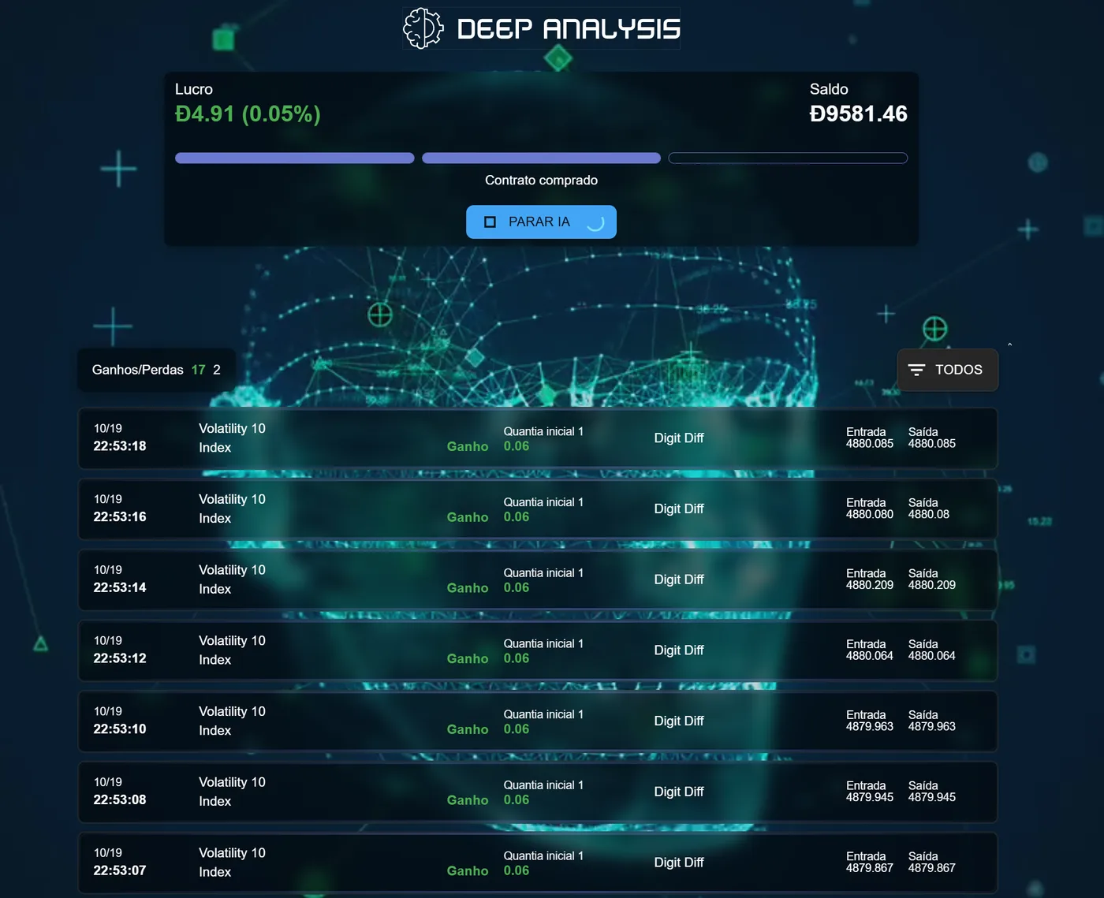Click the empty third progress bar segment
The image size is (1104, 898).
[788, 158]
